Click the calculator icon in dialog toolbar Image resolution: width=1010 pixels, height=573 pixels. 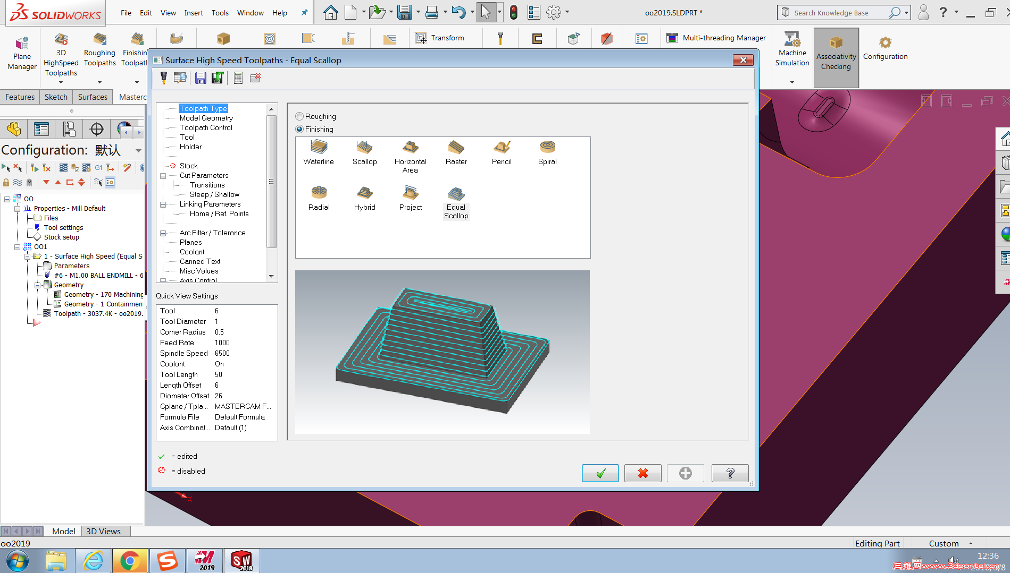pos(238,78)
